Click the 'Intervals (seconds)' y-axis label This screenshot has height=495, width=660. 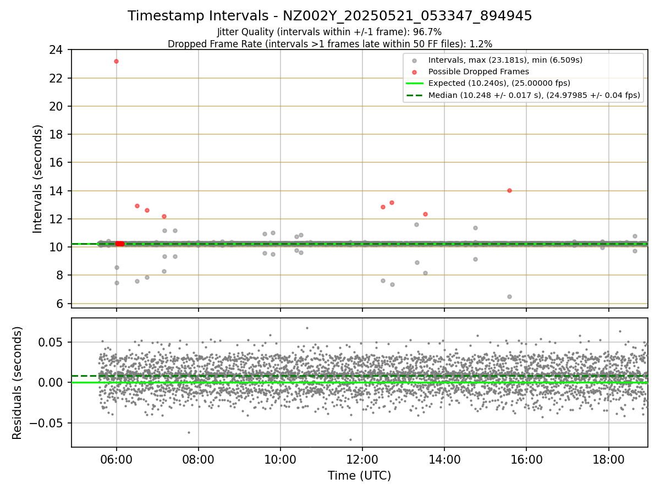[38, 179]
